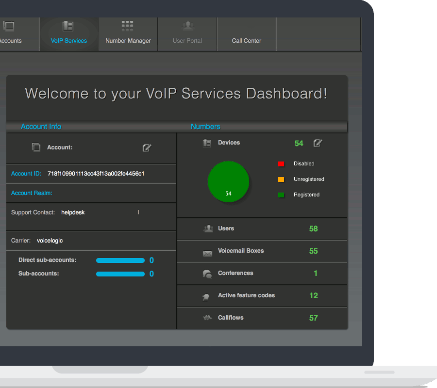Edit Devices using the pencil icon
This screenshot has height=388, width=437.
(x=318, y=143)
